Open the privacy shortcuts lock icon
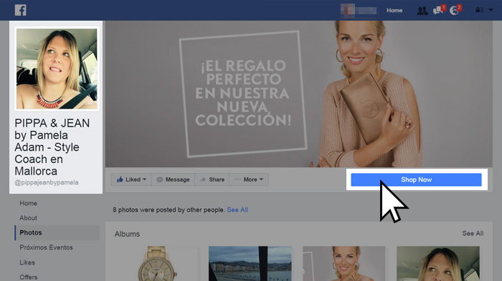 479,10
